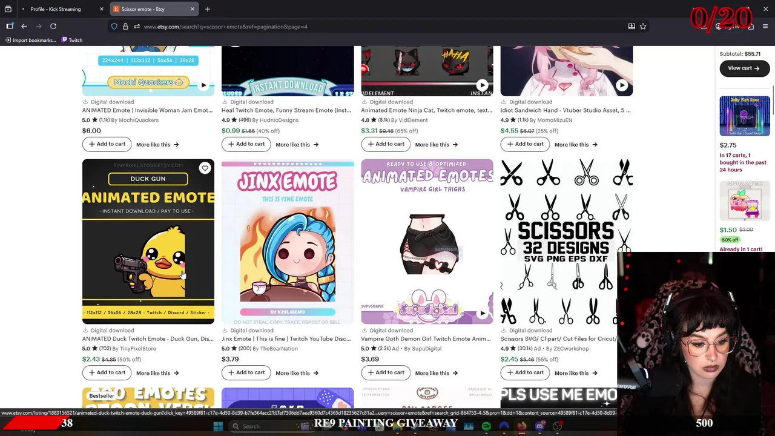Image resolution: width=775 pixels, height=436 pixels.
Task: Play video preview on Idiot Sandwich Hand listing
Action: click(x=622, y=85)
